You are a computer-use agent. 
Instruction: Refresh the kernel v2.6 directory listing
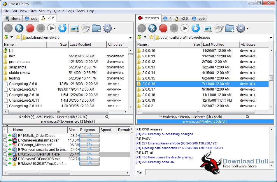pos(62,28)
